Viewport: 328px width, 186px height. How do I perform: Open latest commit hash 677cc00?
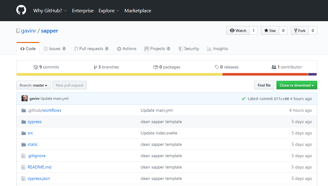click(x=281, y=99)
